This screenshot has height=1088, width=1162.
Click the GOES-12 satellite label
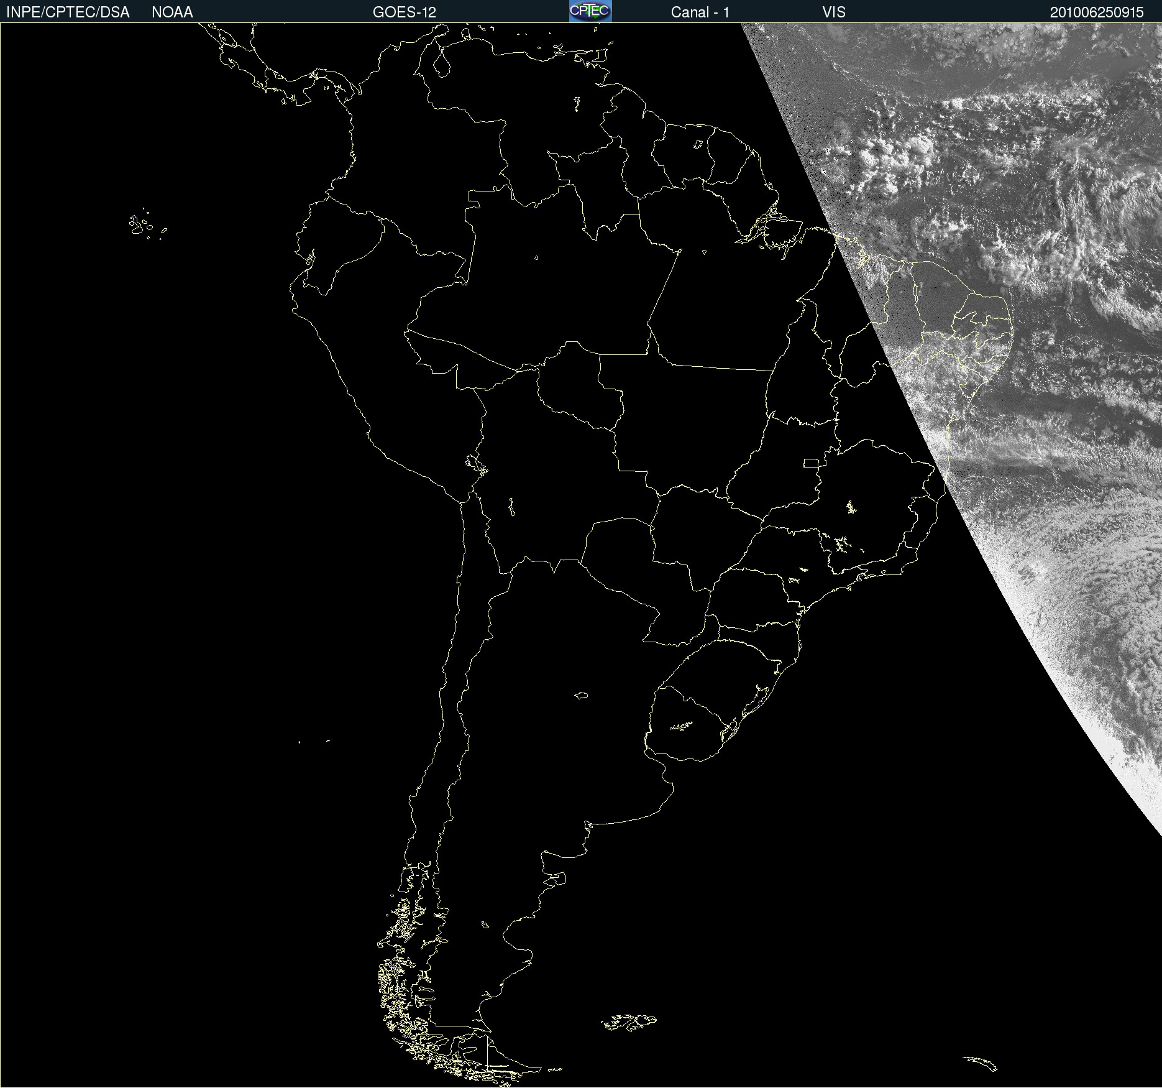tap(405, 12)
